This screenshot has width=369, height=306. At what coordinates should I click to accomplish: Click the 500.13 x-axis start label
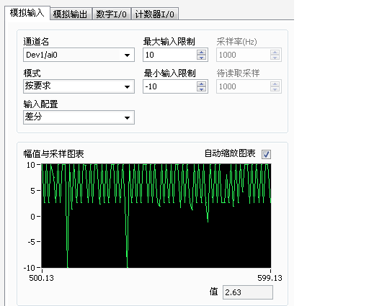tap(41, 278)
